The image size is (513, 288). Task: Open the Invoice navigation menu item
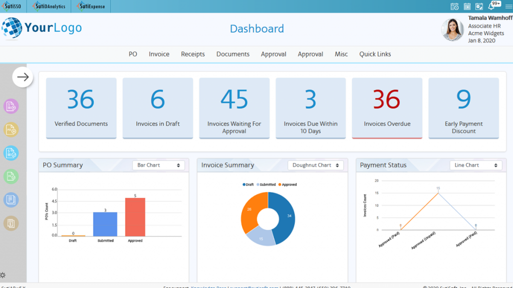click(x=159, y=54)
